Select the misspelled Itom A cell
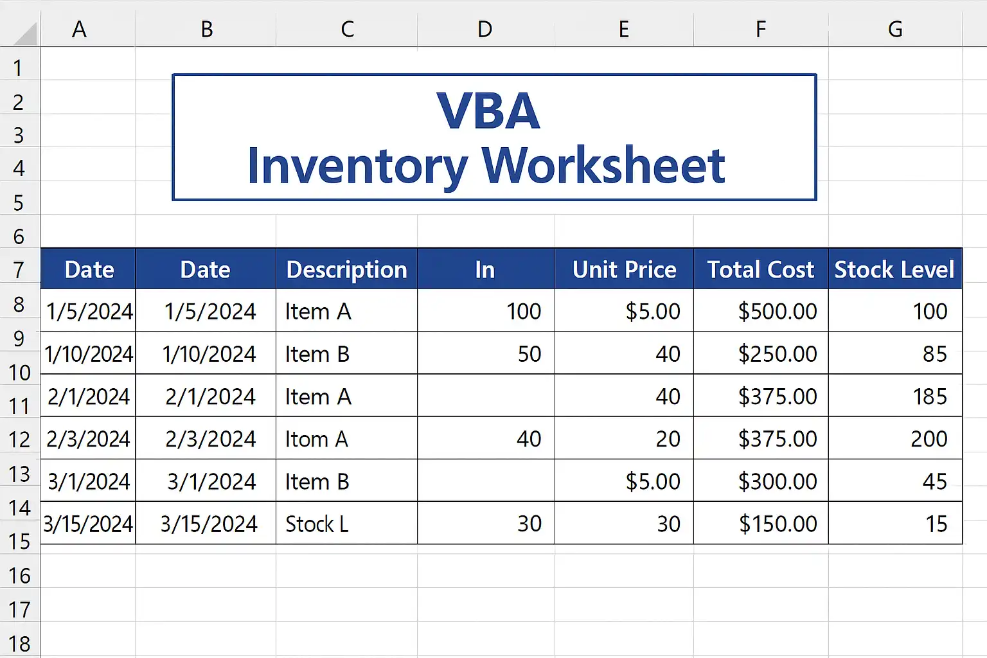The image size is (987, 658). point(346,439)
